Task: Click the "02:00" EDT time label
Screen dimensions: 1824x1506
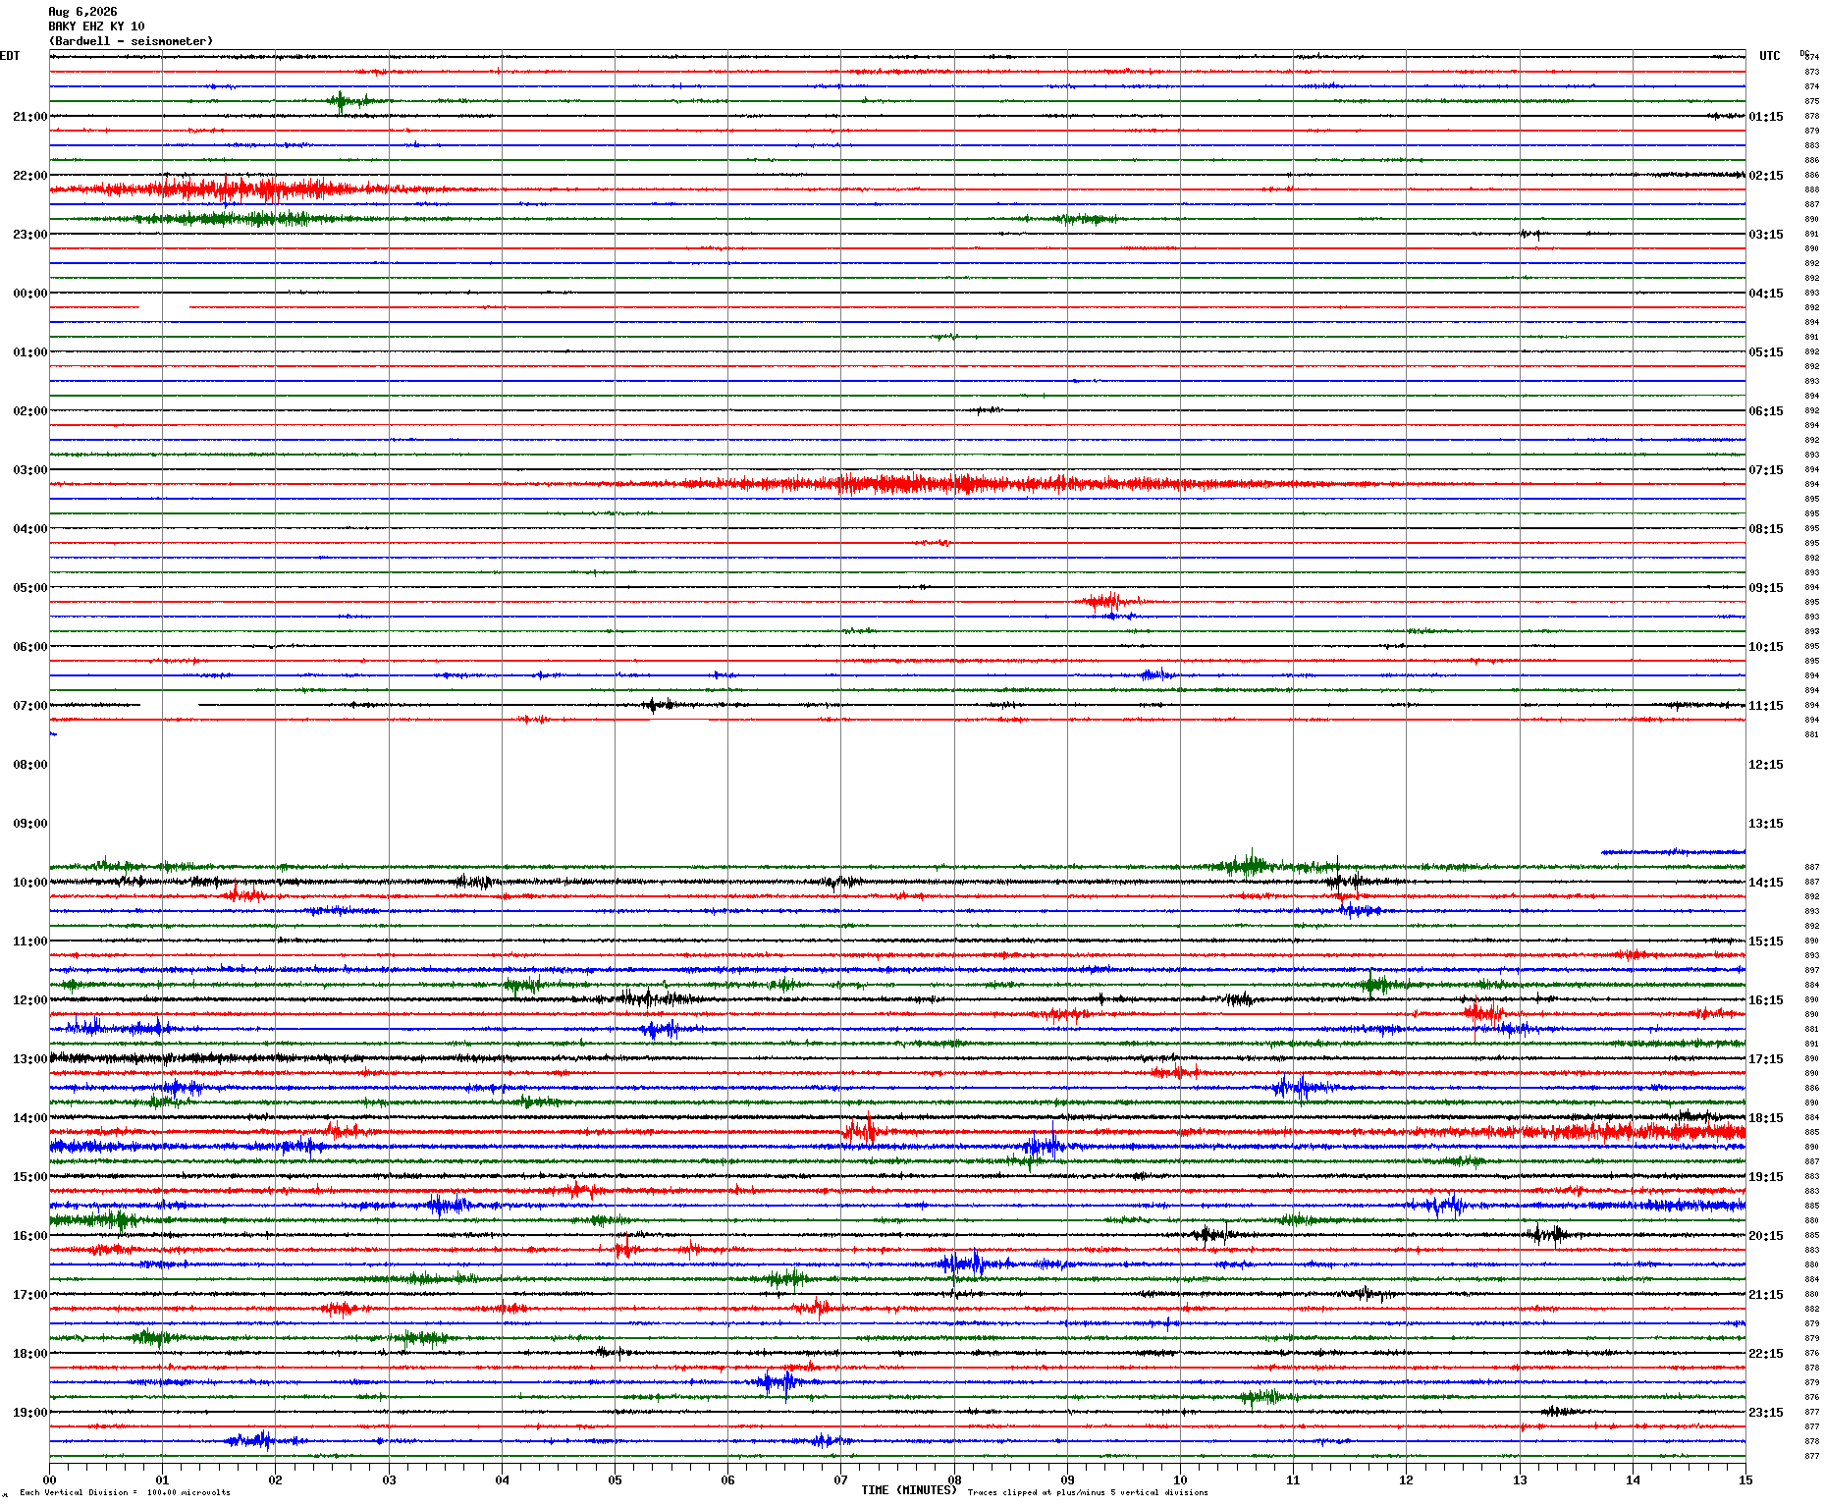Action: pyautogui.click(x=29, y=411)
